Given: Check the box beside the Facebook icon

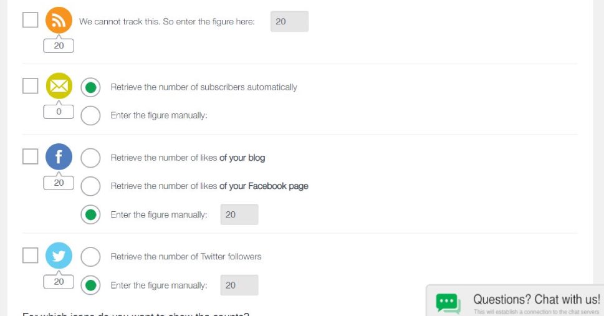Looking at the screenshot, I should 30,156.
